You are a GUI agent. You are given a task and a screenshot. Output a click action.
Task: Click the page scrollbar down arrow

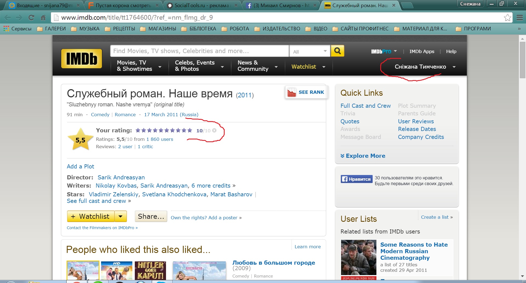coord(522,276)
